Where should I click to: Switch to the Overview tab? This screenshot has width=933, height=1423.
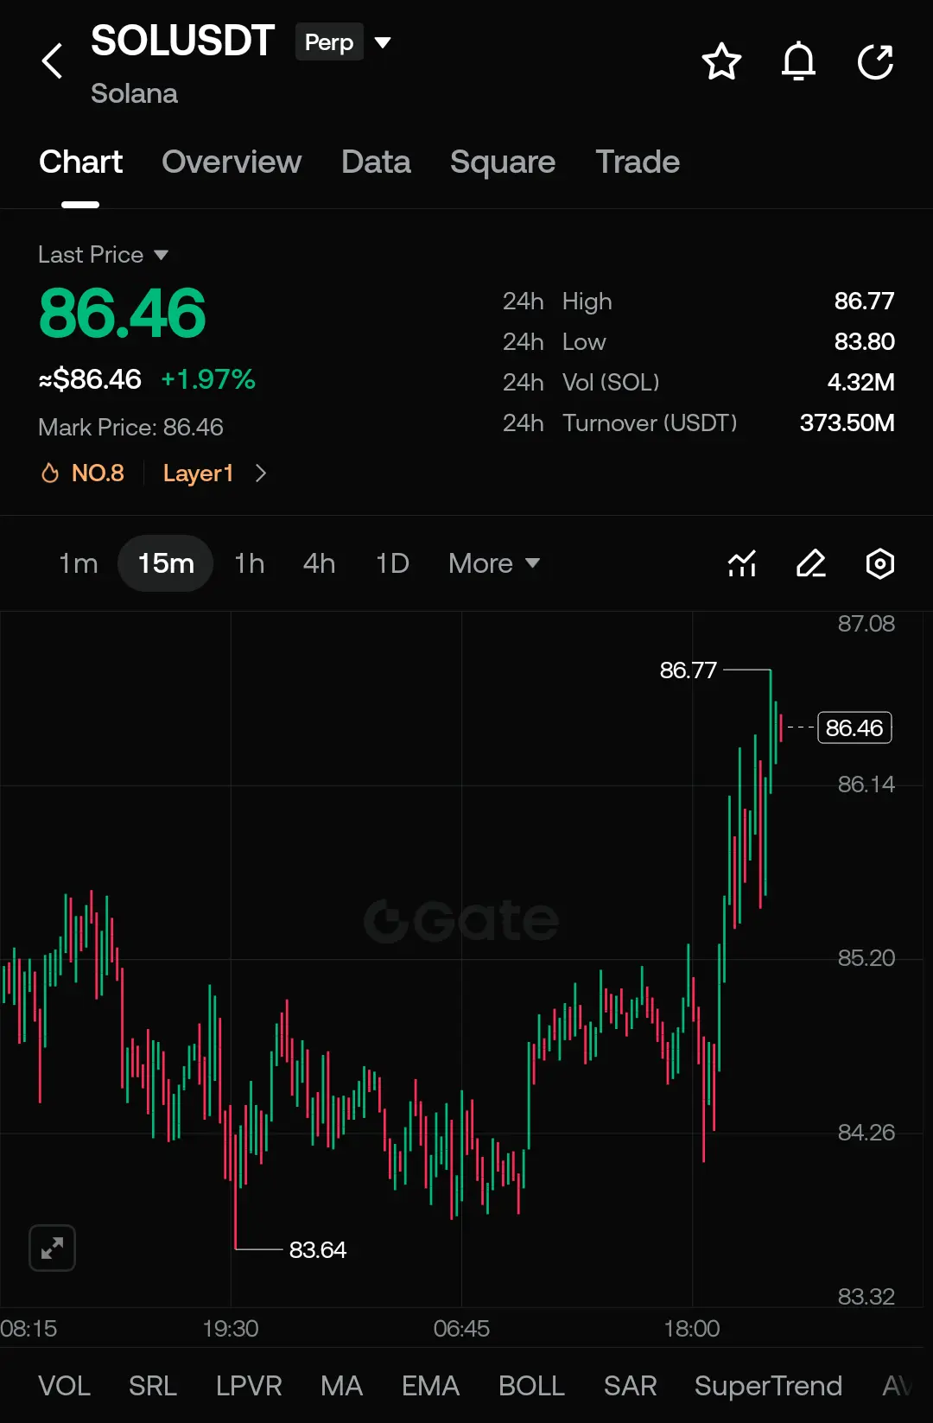pos(232,162)
